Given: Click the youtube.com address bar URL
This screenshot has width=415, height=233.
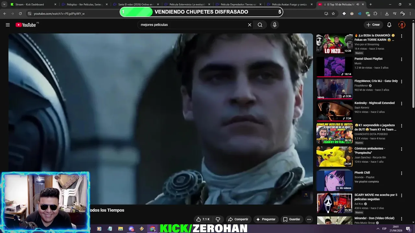Looking at the screenshot, I should [x=59, y=14].
